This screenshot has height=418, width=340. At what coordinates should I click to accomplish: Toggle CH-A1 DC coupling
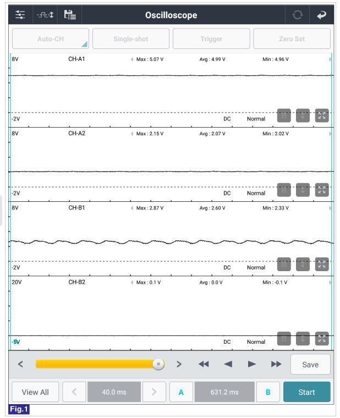pos(227,119)
